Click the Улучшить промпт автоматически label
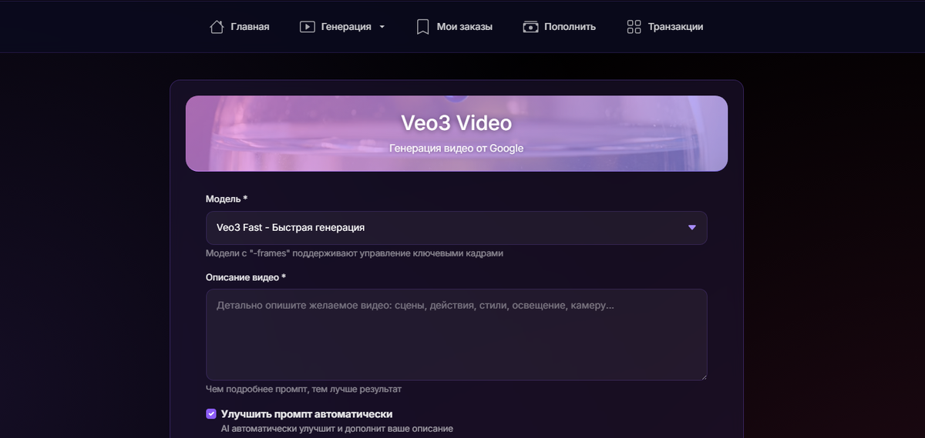Image resolution: width=925 pixels, height=438 pixels. [x=307, y=414]
